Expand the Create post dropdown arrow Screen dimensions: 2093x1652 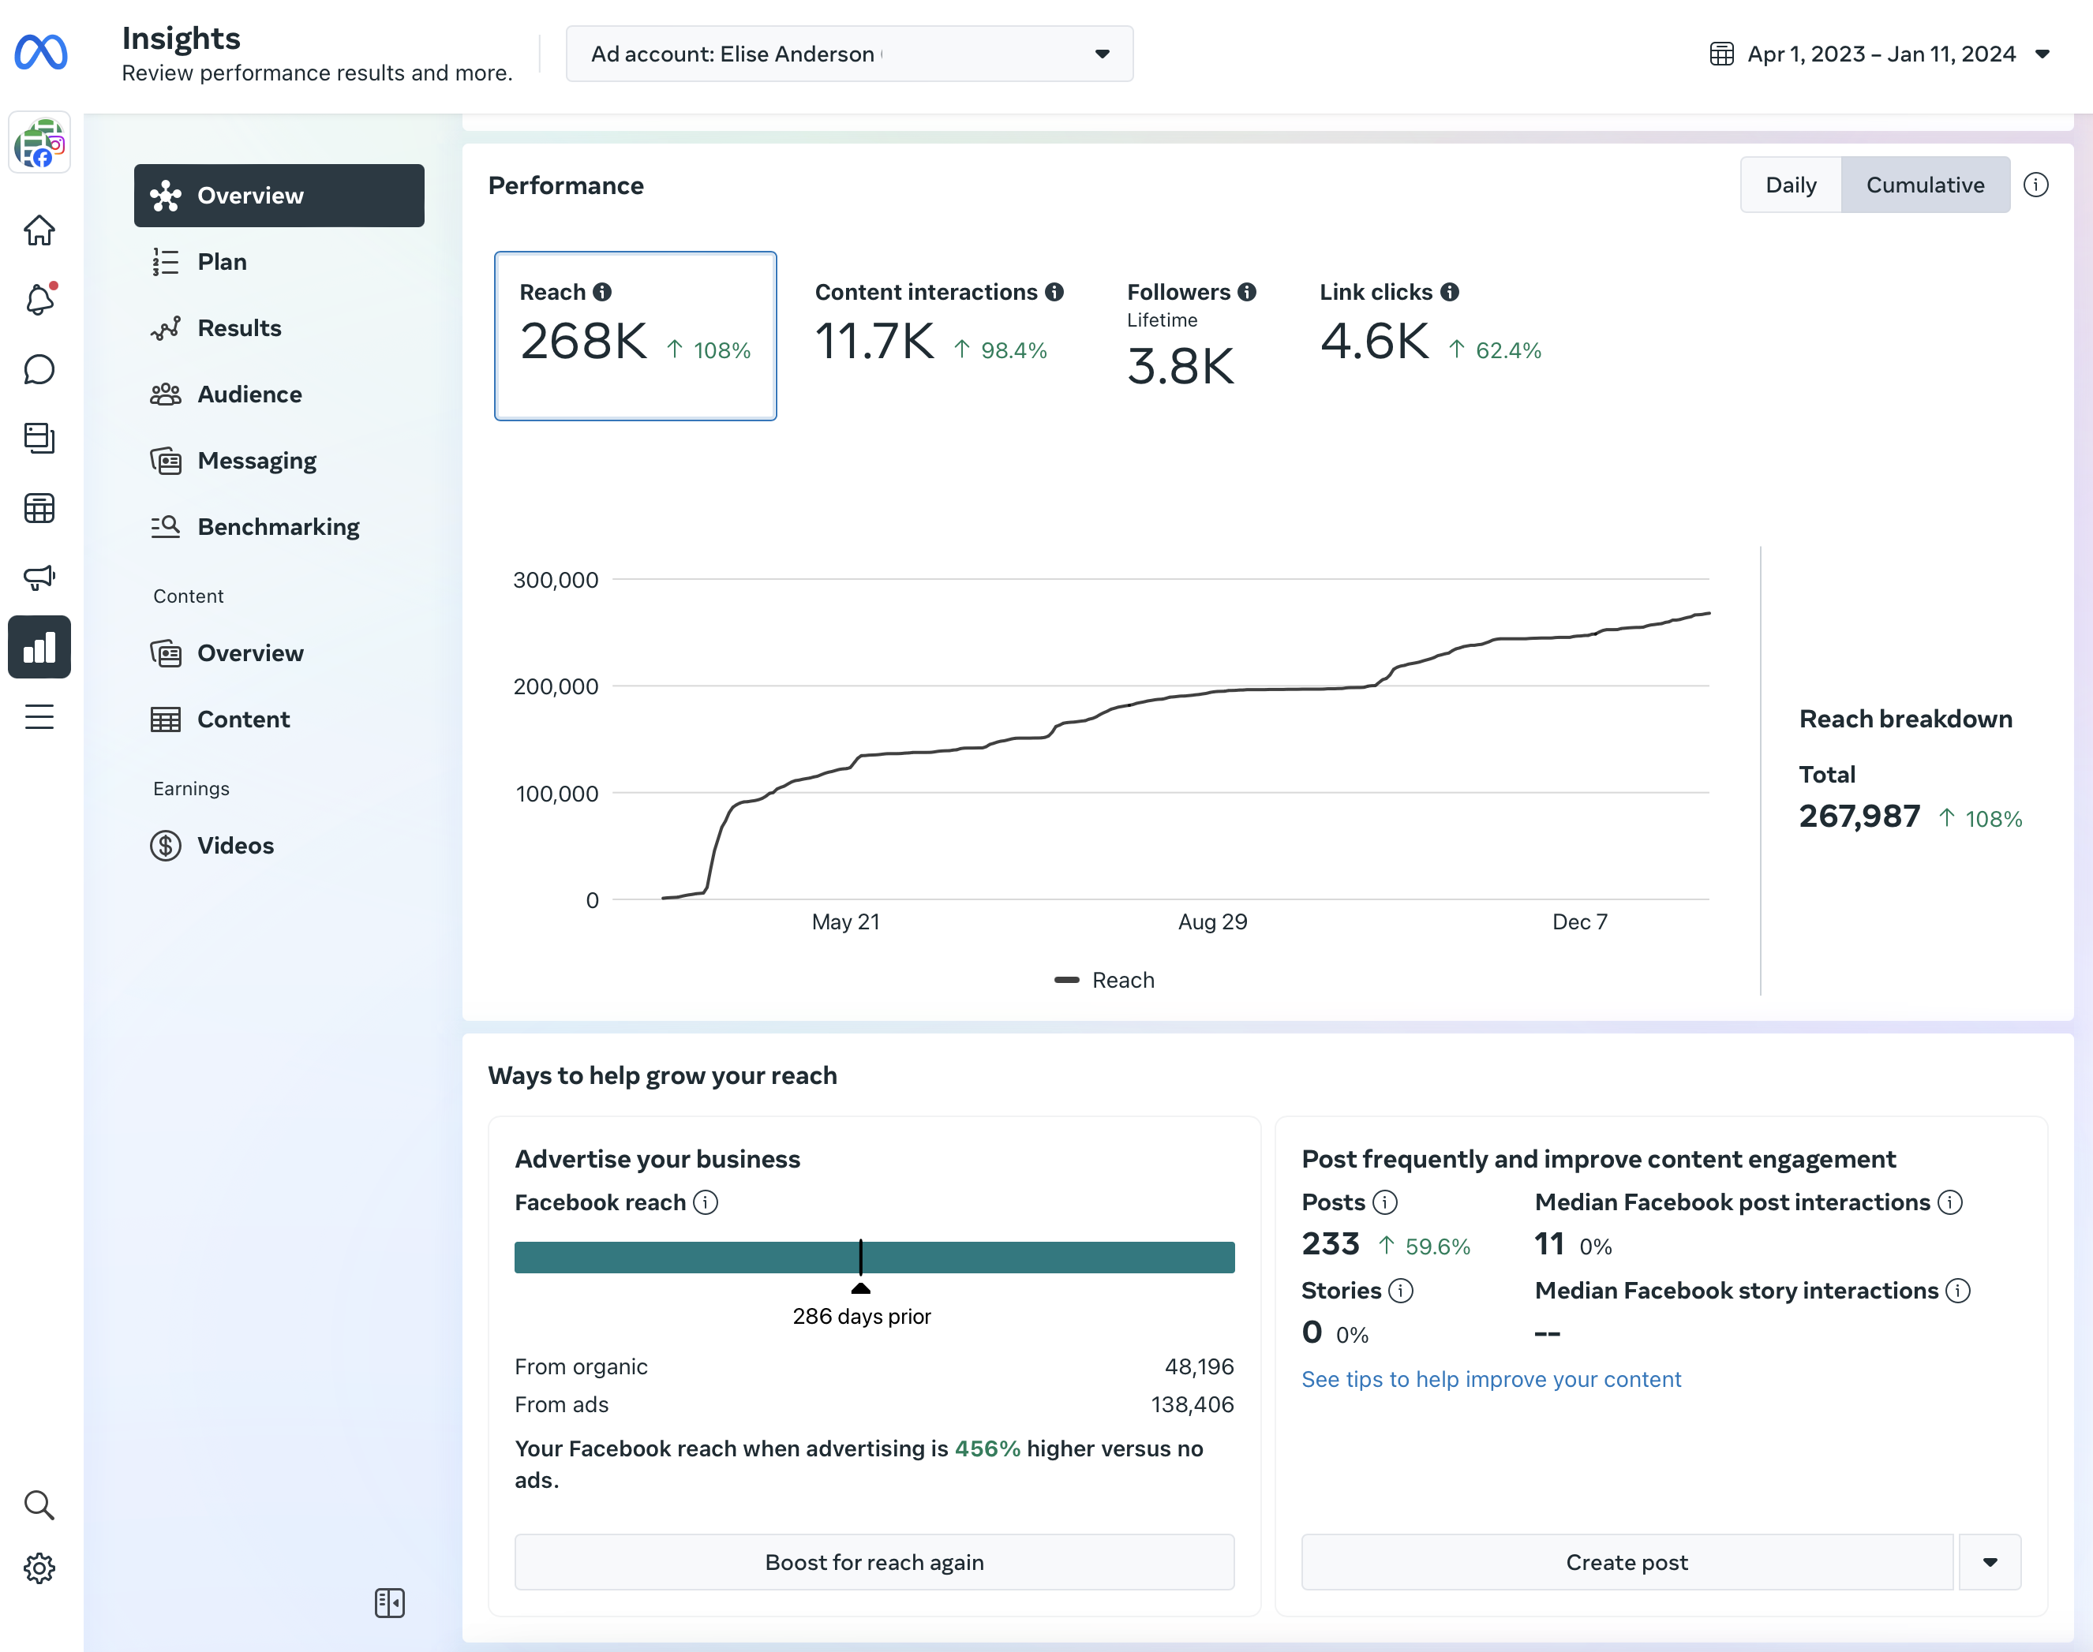pos(1990,1562)
